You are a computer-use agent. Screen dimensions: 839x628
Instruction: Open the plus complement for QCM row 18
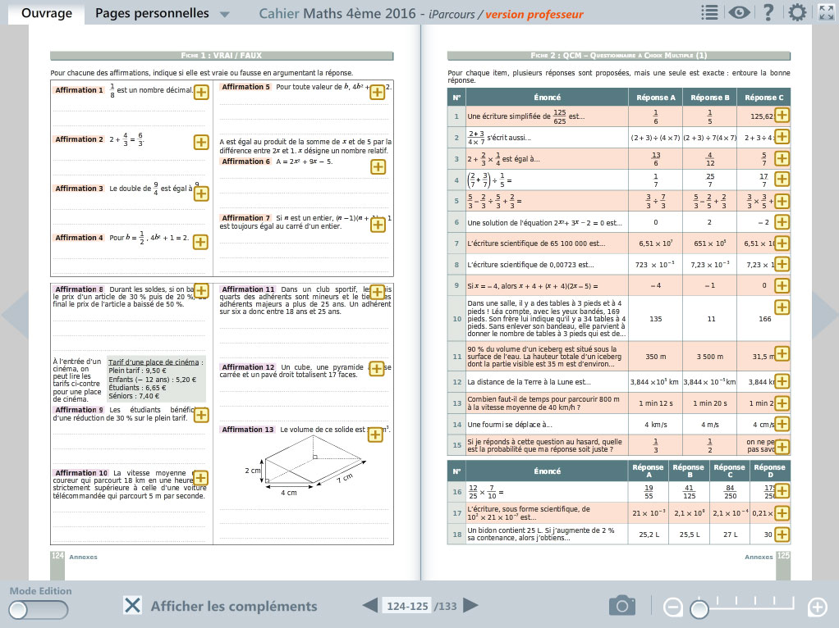pos(782,534)
